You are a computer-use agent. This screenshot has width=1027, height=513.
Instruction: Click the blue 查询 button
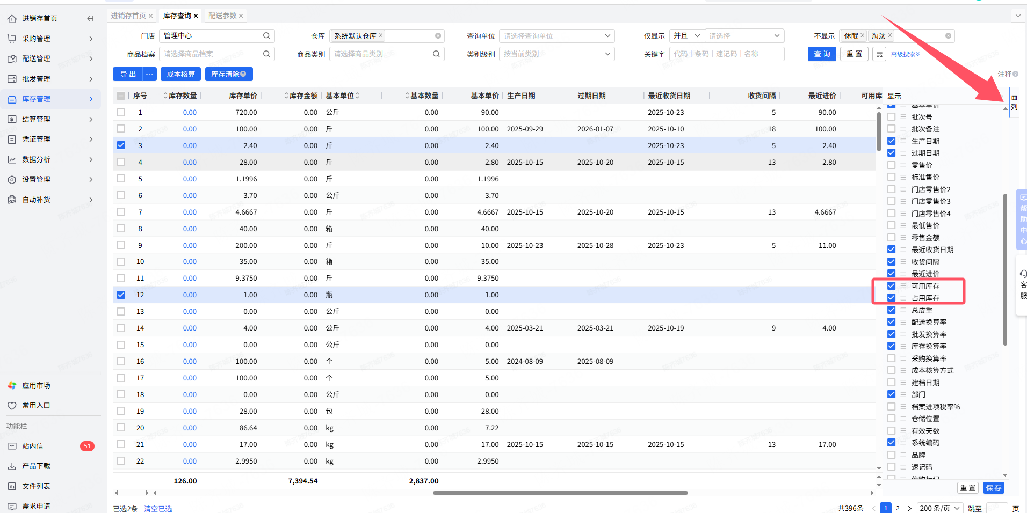[x=821, y=54]
